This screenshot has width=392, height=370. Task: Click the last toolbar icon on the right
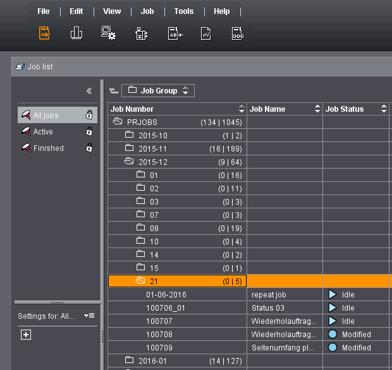(237, 33)
